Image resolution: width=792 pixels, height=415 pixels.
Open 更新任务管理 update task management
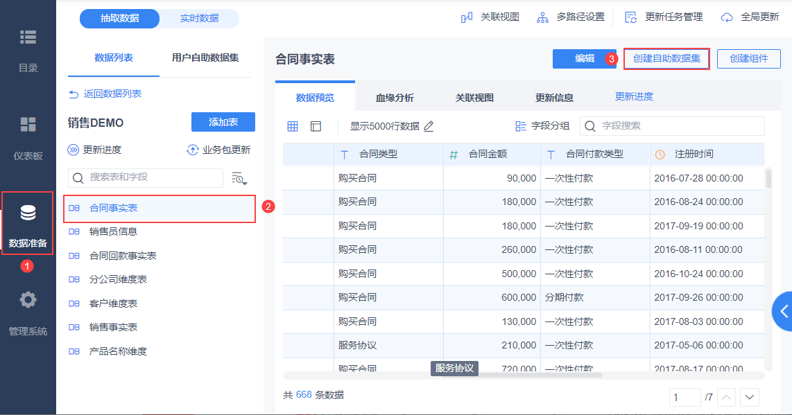(664, 17)
